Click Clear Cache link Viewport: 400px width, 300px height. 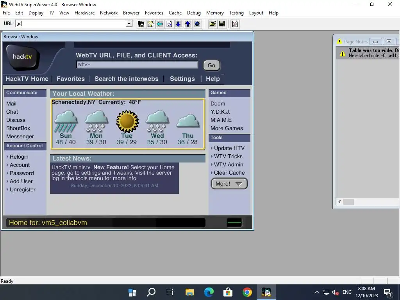(229, 173)
